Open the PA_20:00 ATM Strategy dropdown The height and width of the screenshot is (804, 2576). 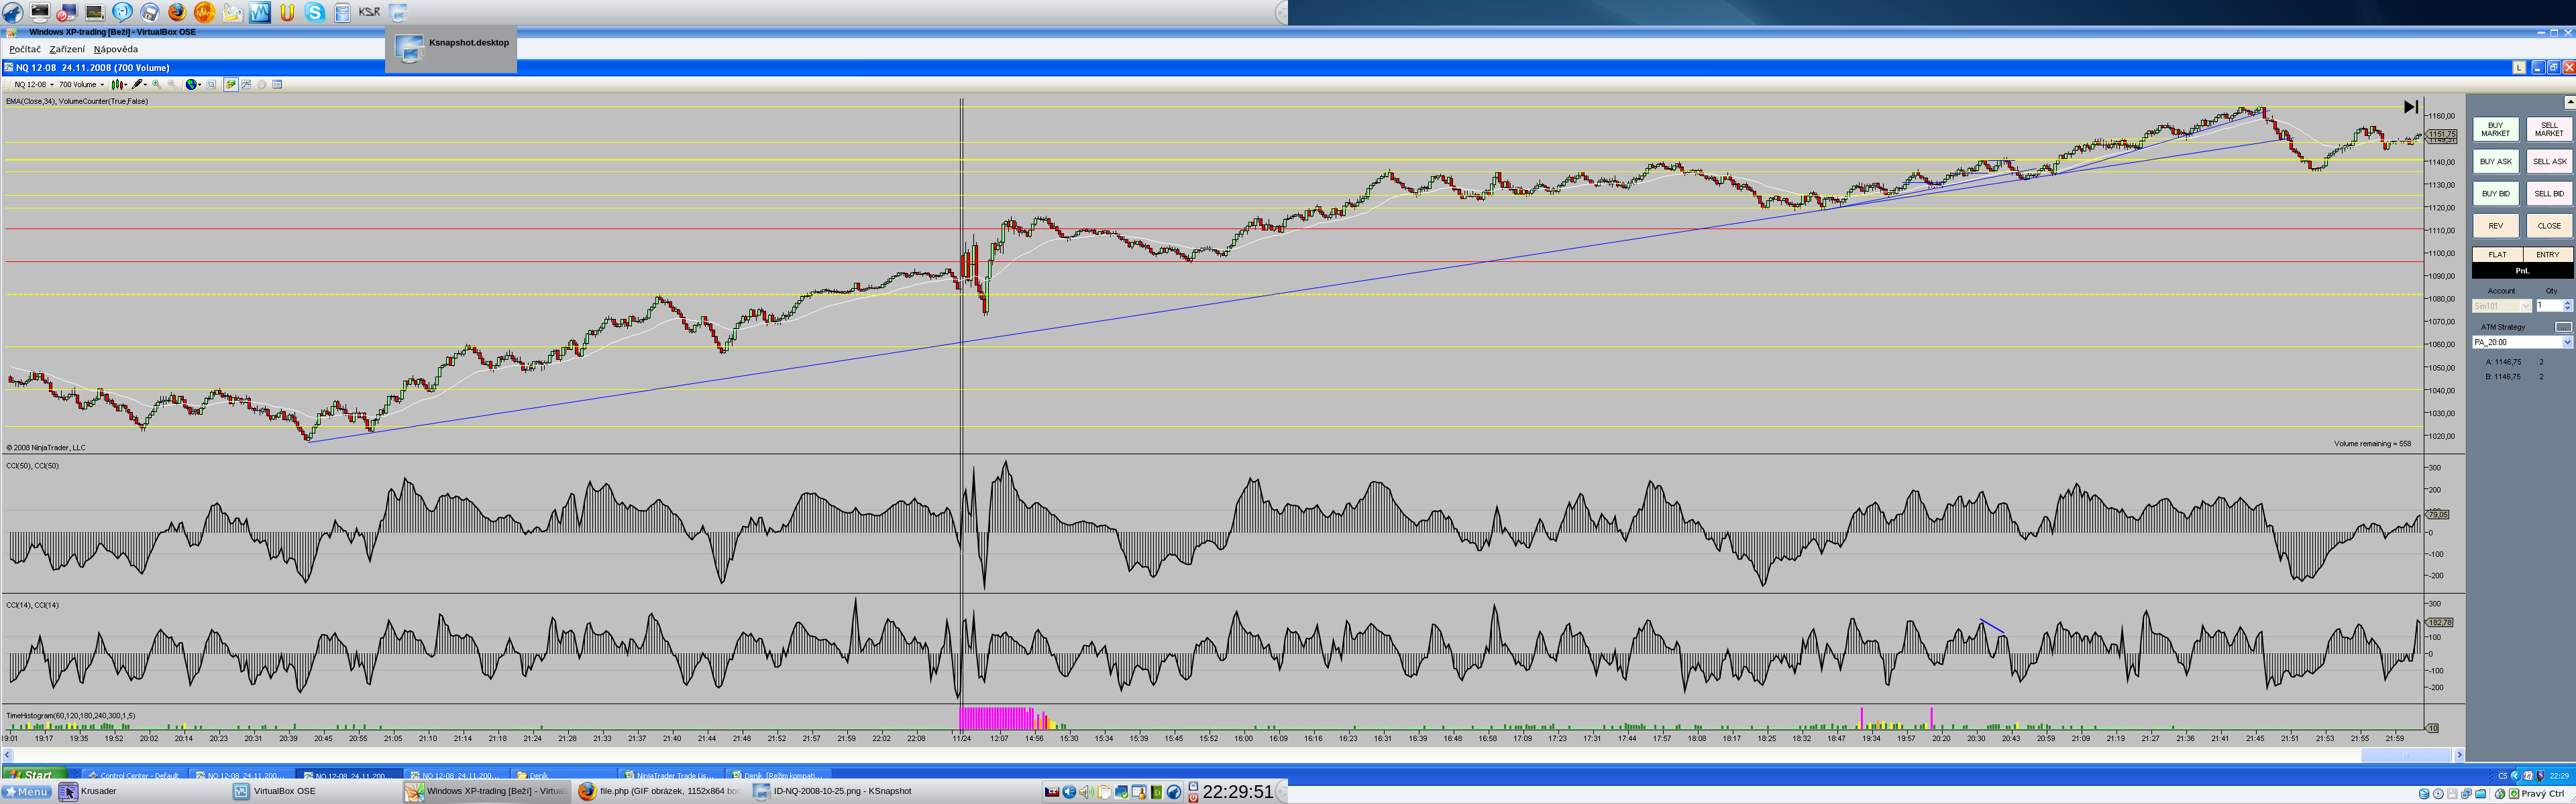coord(2566,342)
